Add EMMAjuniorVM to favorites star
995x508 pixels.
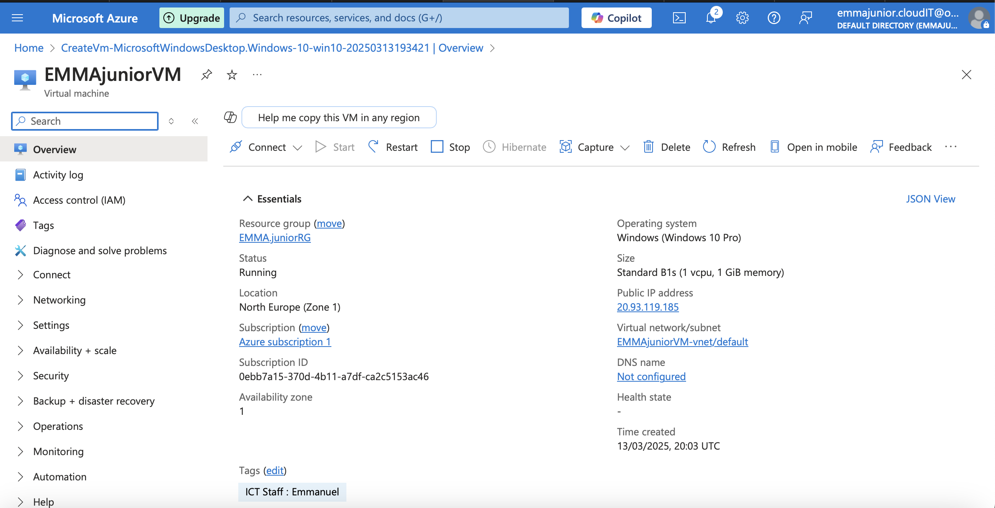(232, 75)
